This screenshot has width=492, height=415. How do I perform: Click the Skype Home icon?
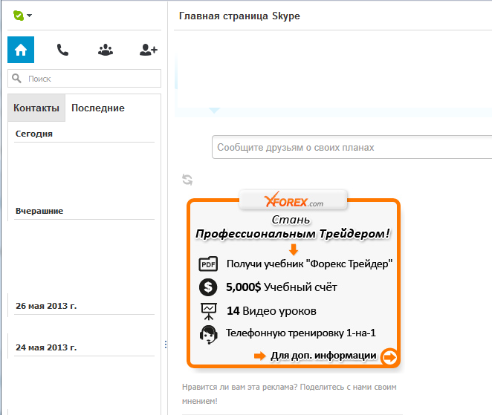21,50
